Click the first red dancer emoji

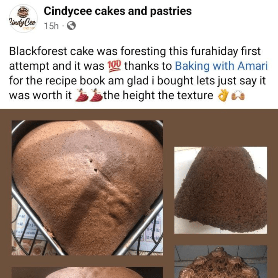coord(82,95)
